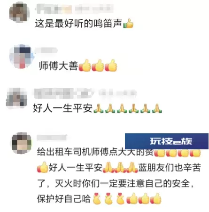Viewport: 209px width, 212px height.
Task: Click the last praying hands emoji in third comment
Action: 157,108
